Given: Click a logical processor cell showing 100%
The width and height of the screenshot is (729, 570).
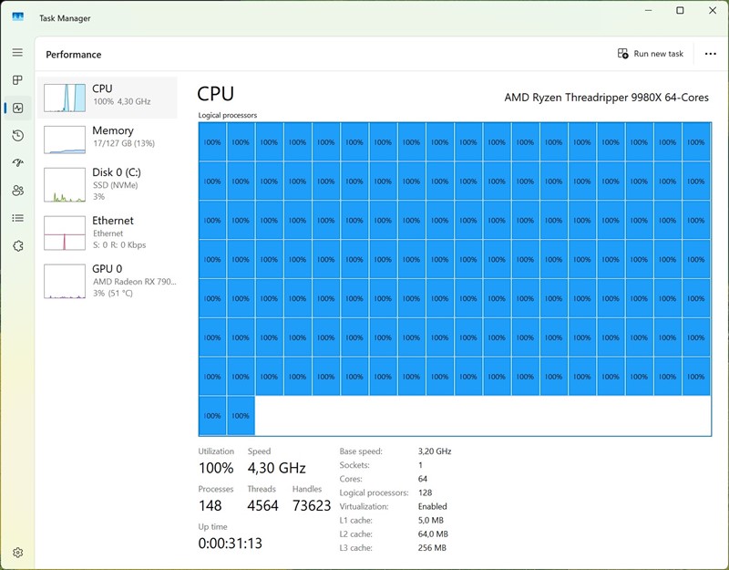Looking at the screenshot, I should click(211, 142).
